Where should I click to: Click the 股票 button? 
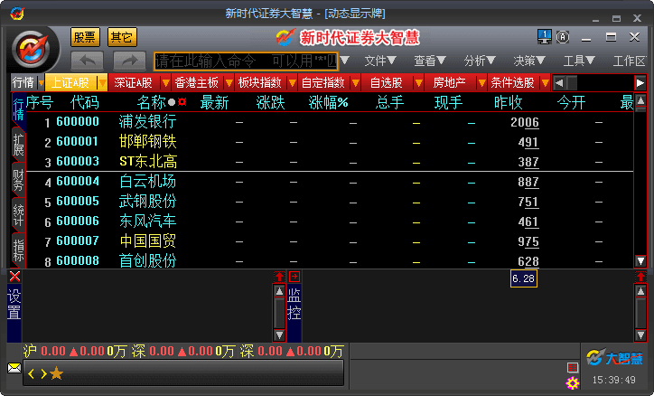[85, 38]
